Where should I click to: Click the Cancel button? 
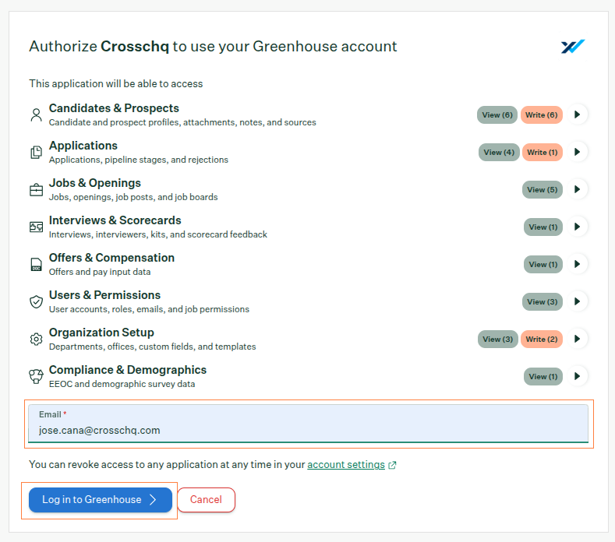206,500
